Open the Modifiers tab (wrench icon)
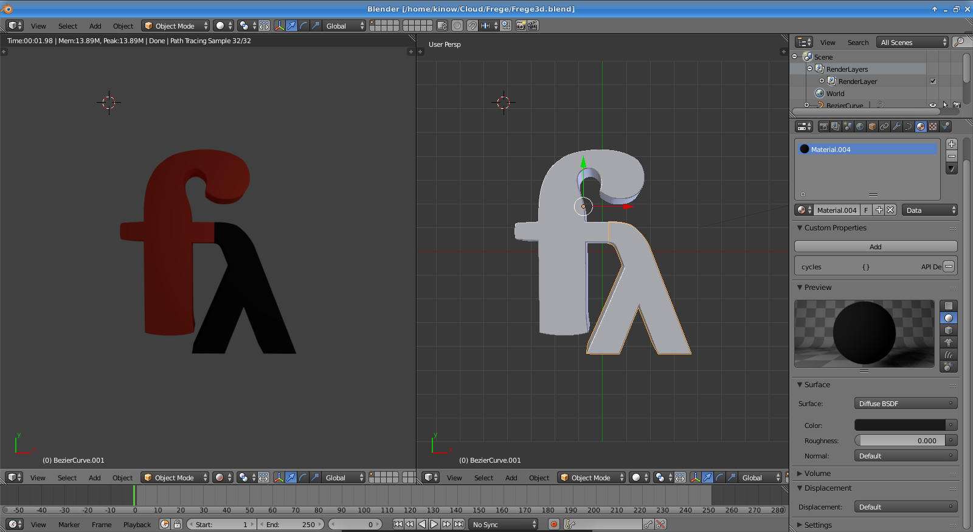The width and height of the screenshot is (973, 532). pyautogui.click(x=896, y=126)
